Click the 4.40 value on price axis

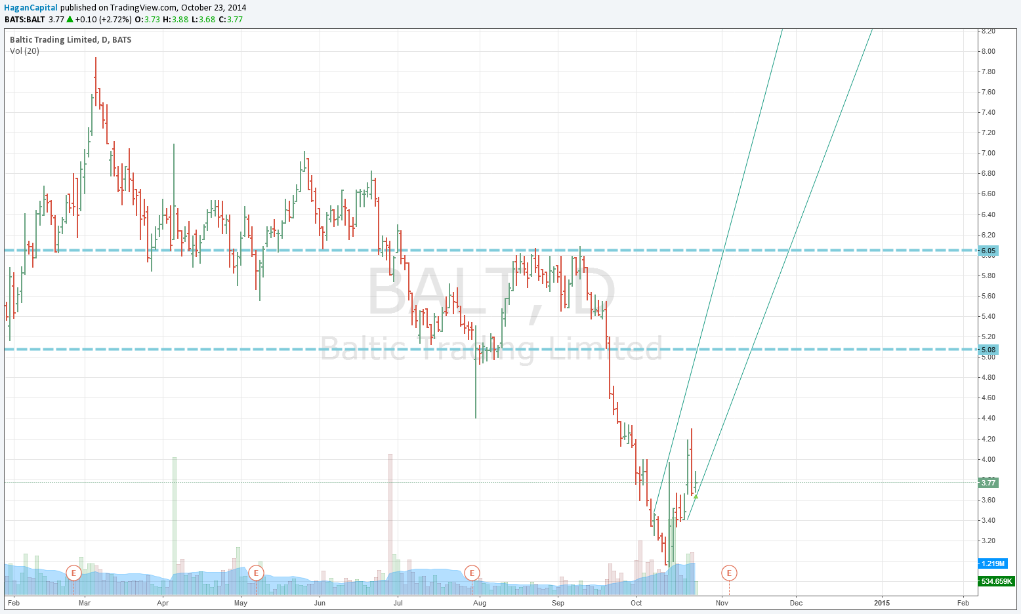pos(988,418)
